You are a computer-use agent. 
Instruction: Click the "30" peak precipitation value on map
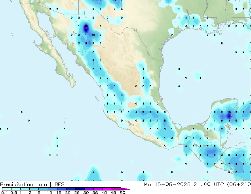coord(86,26)
